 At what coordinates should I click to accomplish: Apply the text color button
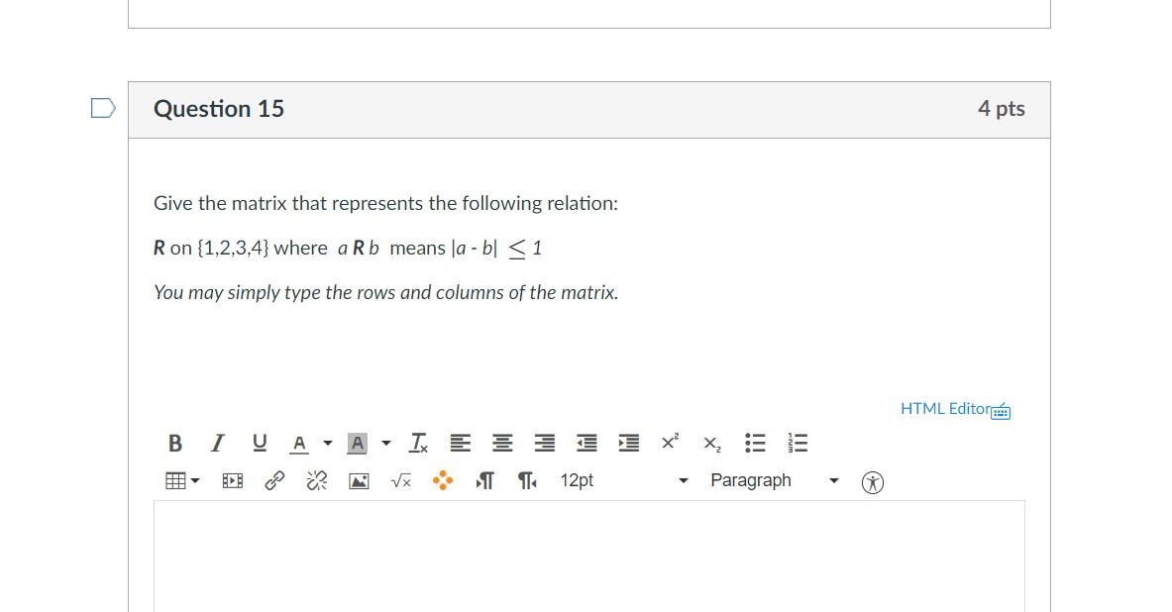pyautogui.click(x=299, y=444)
